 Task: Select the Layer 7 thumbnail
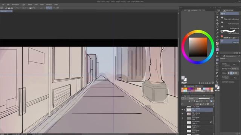click(x=189, y=118)
